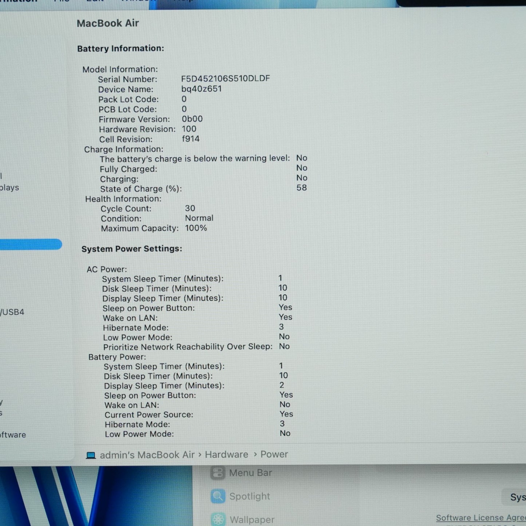Click Disk Sleep Timer label under Battery Power
526x526 pixels.
(x=158, y=376)
